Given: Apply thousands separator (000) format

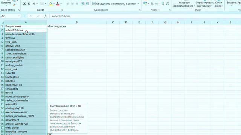Looking at the screenshot, I should tap(157, 4).
